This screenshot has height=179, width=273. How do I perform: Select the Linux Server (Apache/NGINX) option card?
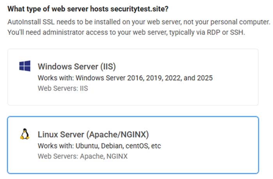(133, 145)
